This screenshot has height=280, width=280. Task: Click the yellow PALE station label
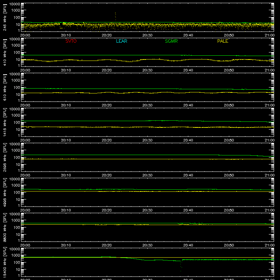point(223,41)
